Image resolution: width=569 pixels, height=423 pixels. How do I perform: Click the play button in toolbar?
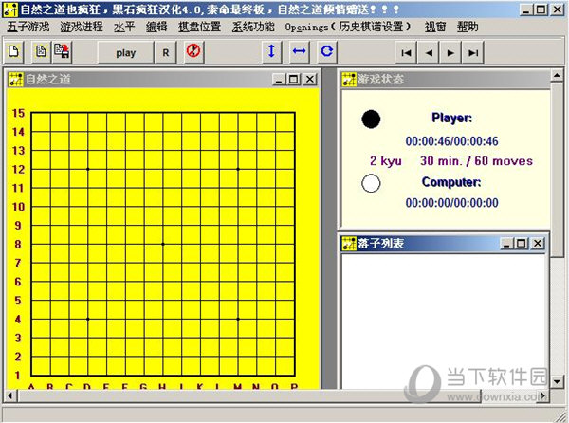pyautogui.click(x=125, y=53)
